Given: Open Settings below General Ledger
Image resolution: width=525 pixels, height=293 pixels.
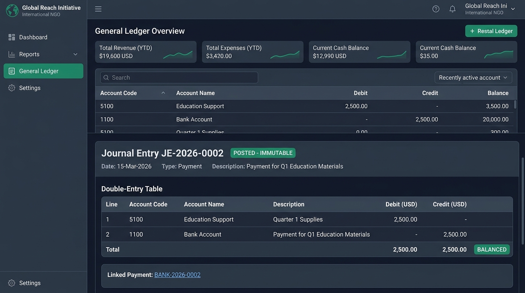Looking at the screenshot, I should [43, 88].
